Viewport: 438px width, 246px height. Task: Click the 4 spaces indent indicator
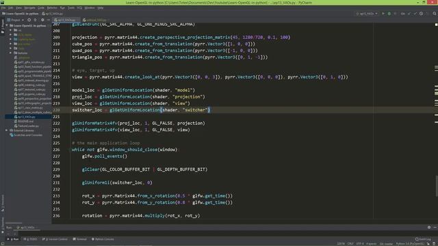pyautogui.click(x=371, y=244)
